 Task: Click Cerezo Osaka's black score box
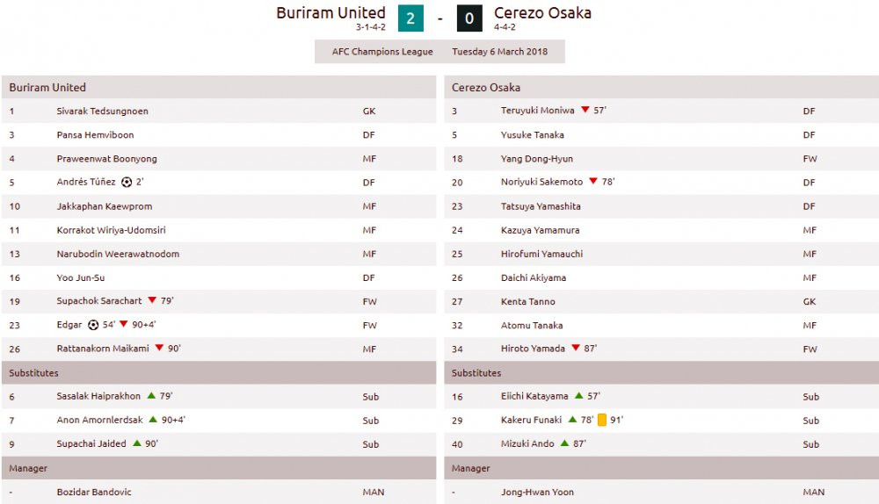(x=469, y=18)
